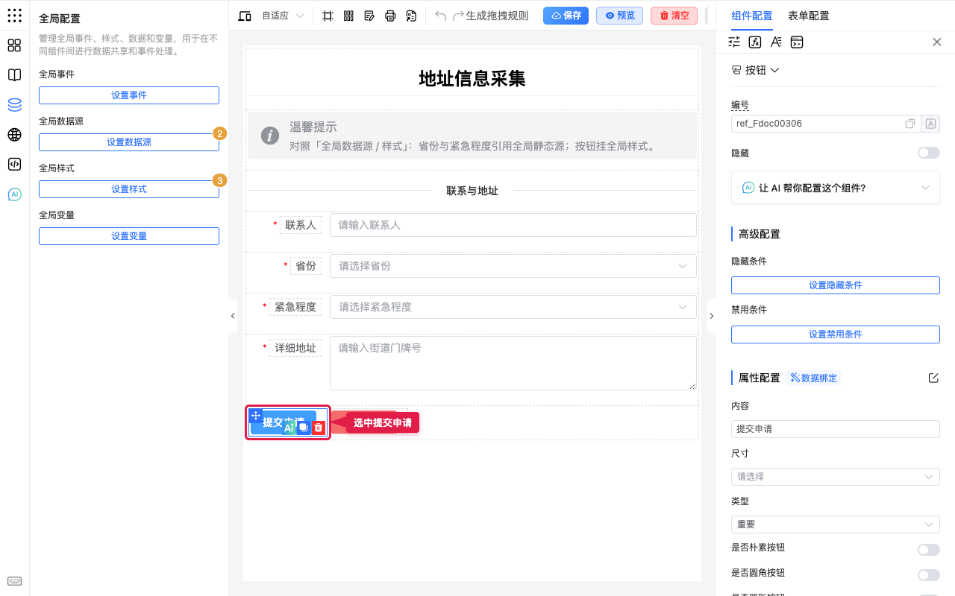The height and width of the screenshot is (596, 955).
Task: Toggle the 是否朴素按钮 switch
Action: click(x=929, y=550)
